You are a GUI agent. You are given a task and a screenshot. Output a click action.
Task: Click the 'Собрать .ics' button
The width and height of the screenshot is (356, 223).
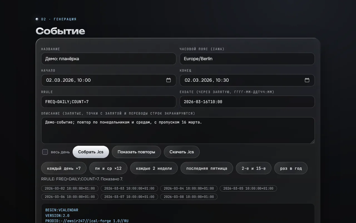coord(91,152)
